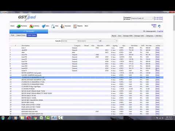175x131 pixels.
Task: Open the Excel taskbar icon
Action: click(x=41, y=118)
